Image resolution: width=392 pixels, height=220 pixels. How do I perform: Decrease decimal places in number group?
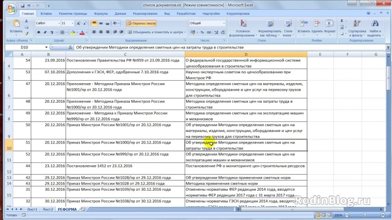pyautogui.click(x=222, y=32)
